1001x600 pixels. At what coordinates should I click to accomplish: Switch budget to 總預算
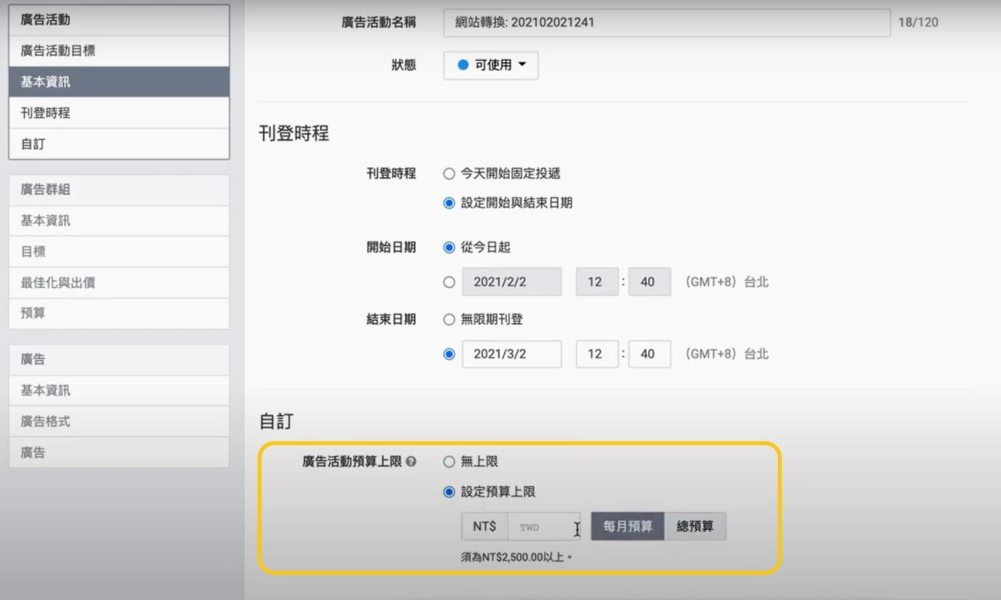pos(696,526)
